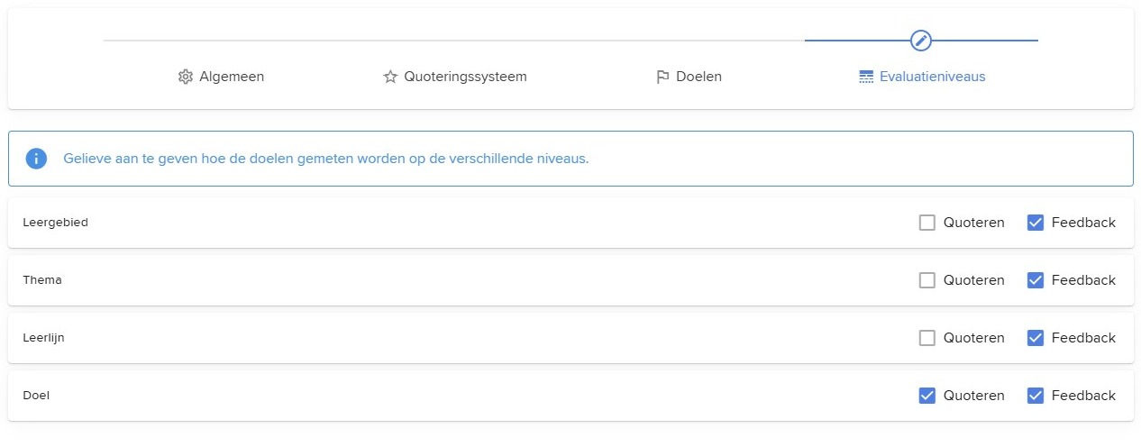
Task: Click the flag icon beside Doelen
Action: pyautogui.click(x=662, y=77)
